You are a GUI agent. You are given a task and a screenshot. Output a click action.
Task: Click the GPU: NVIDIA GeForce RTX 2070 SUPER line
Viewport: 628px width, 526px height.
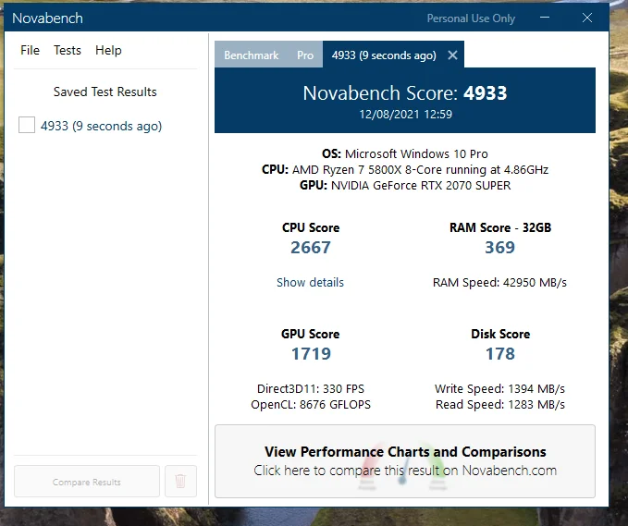(405, 186)
